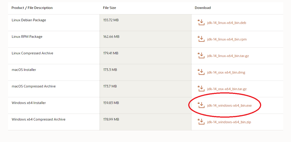Click the 155.72 MB file size
Image resolution: width=291 pixels, height=142 pixels.
pyautogui.click(x=111, y=20)
